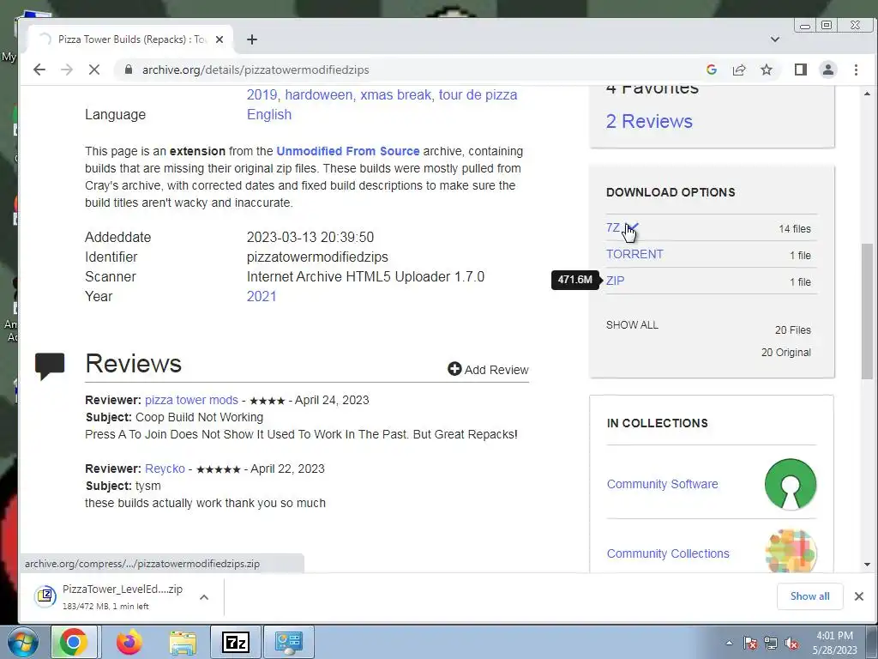The height and width of the screenshot is (659, 878).
Task: Add a review with plus icon
Action: pyautogui.click(x=488, y=369)
